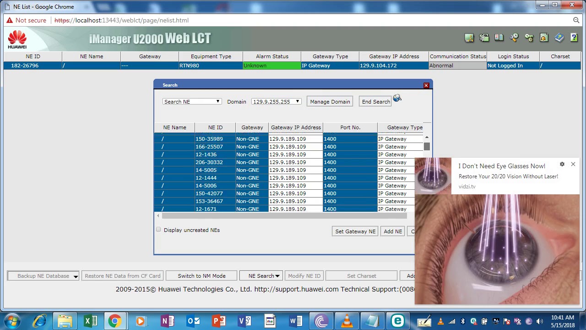The height and width of the screenshot is (330, 586).
Task: Click the Alarm Status column header
Action: pos(272,56)
